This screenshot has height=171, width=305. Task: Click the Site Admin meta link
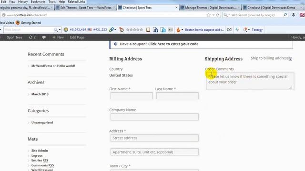(x=40, y=151)
